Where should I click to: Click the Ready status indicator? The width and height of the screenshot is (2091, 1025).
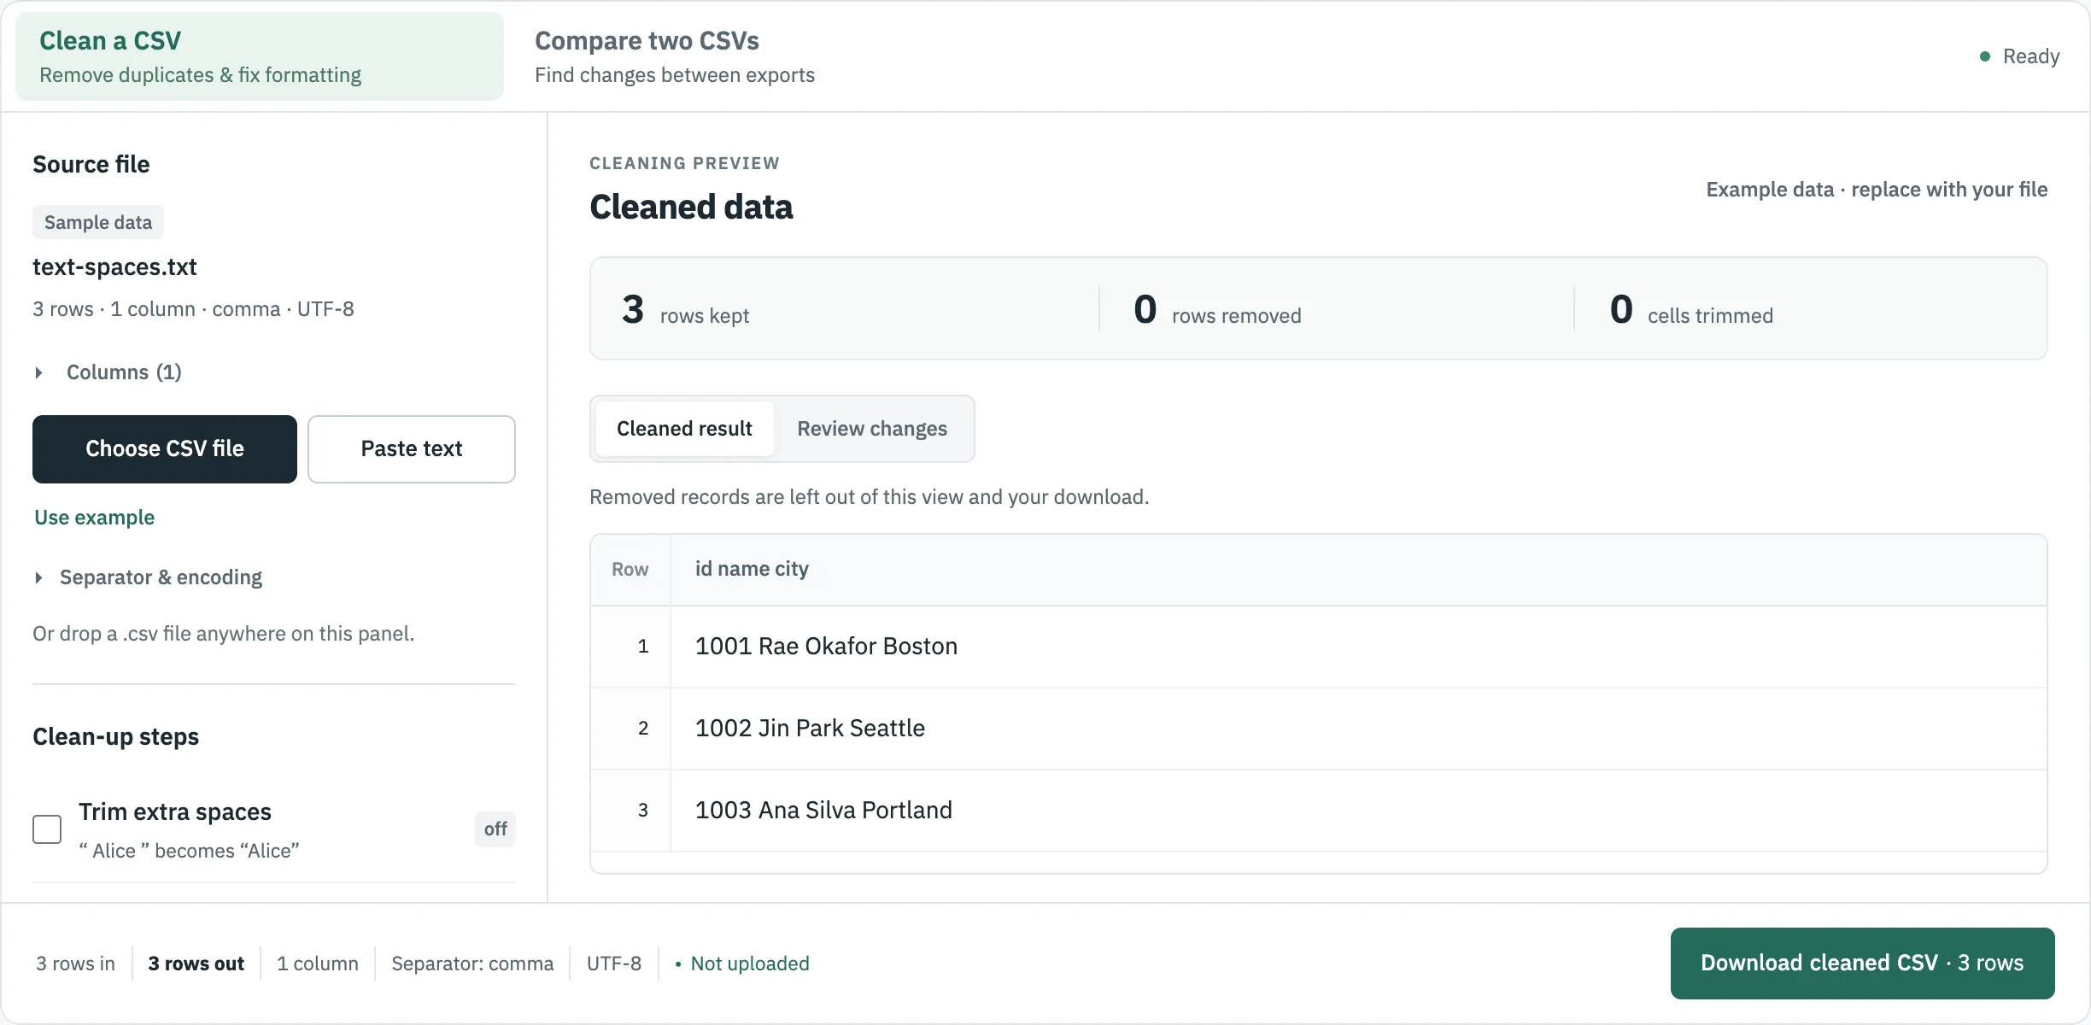[2019, 56]
